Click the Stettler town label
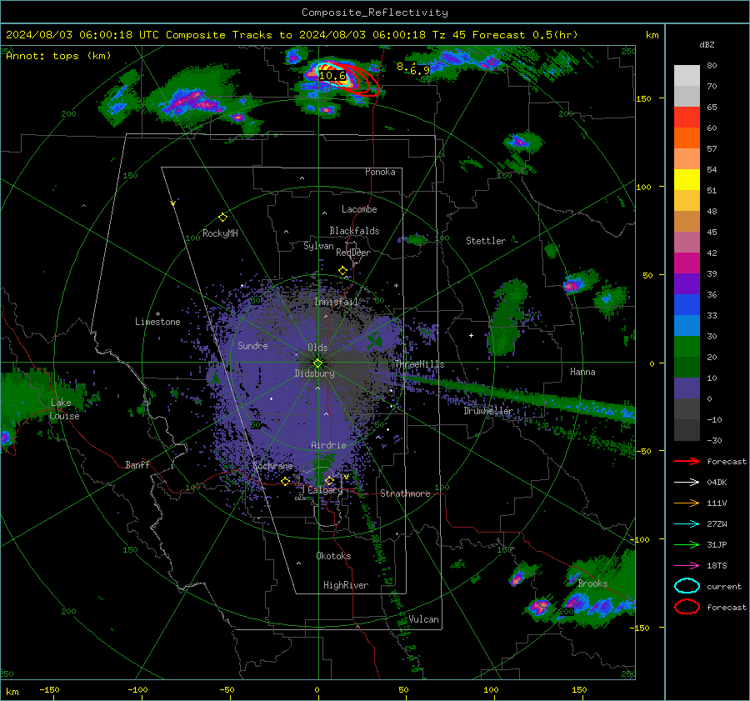 [x=486, y=241]
